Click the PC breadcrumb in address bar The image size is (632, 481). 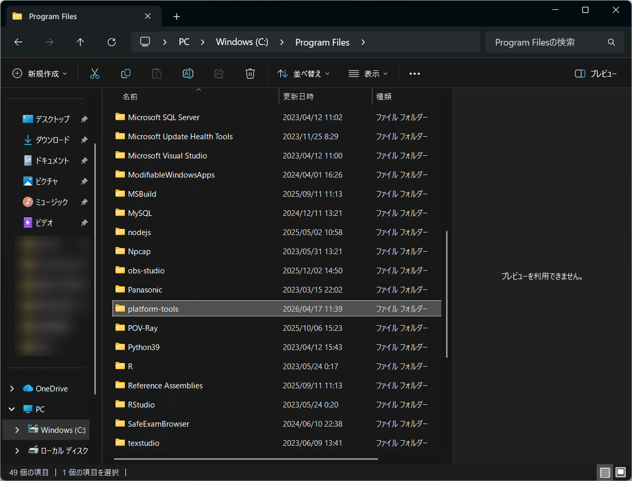(x=184, y=42)
